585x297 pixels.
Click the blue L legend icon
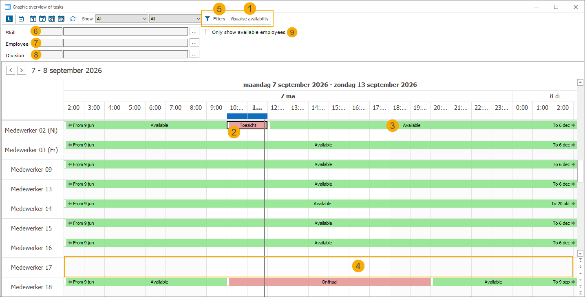point(9,19)
